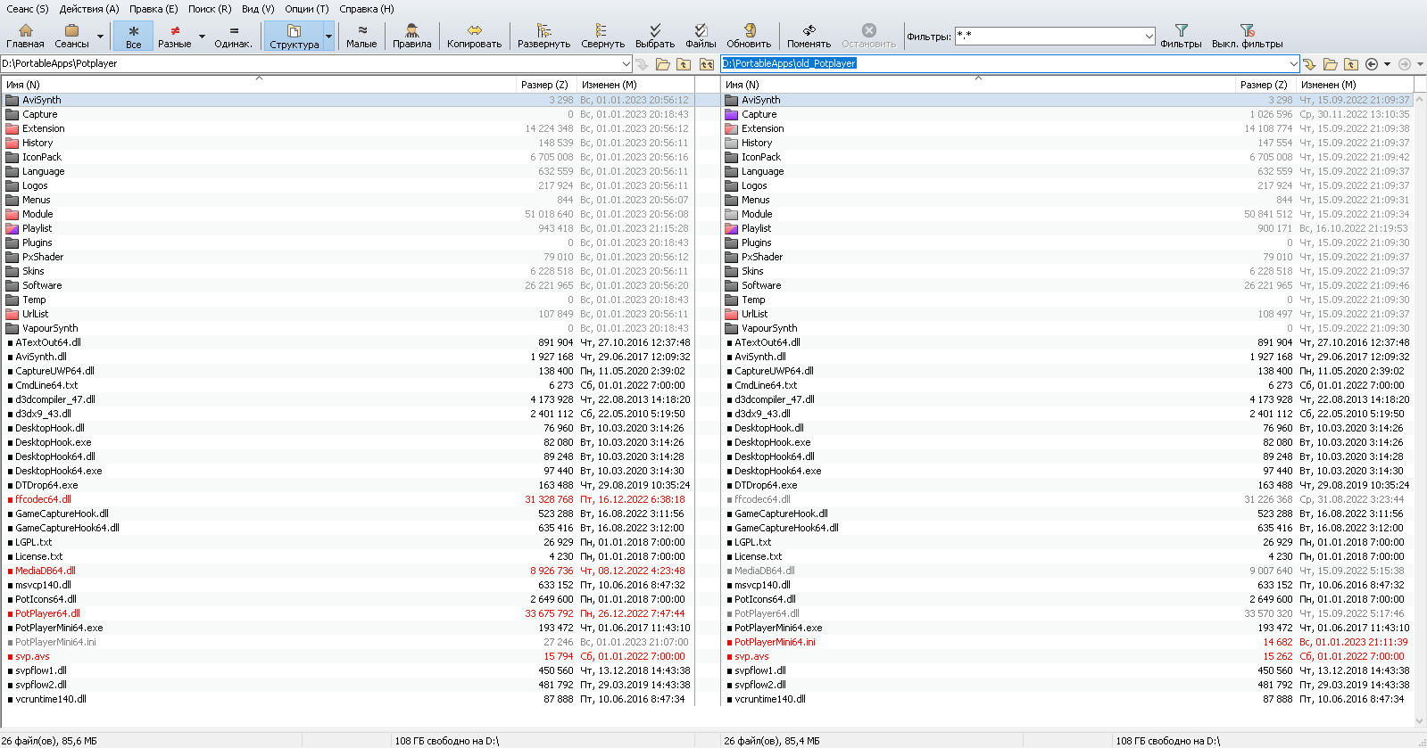Sort right pane by Имя (N) column
Screen dimensions: 1427x748
point(978,85)
